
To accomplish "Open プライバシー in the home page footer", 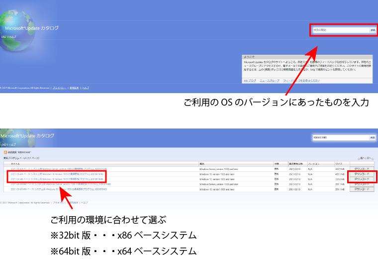I will pos(59,88).
